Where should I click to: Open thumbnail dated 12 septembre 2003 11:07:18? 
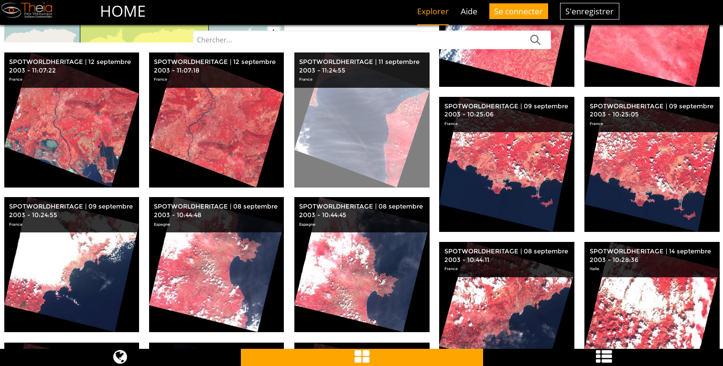tap(216, 120)
